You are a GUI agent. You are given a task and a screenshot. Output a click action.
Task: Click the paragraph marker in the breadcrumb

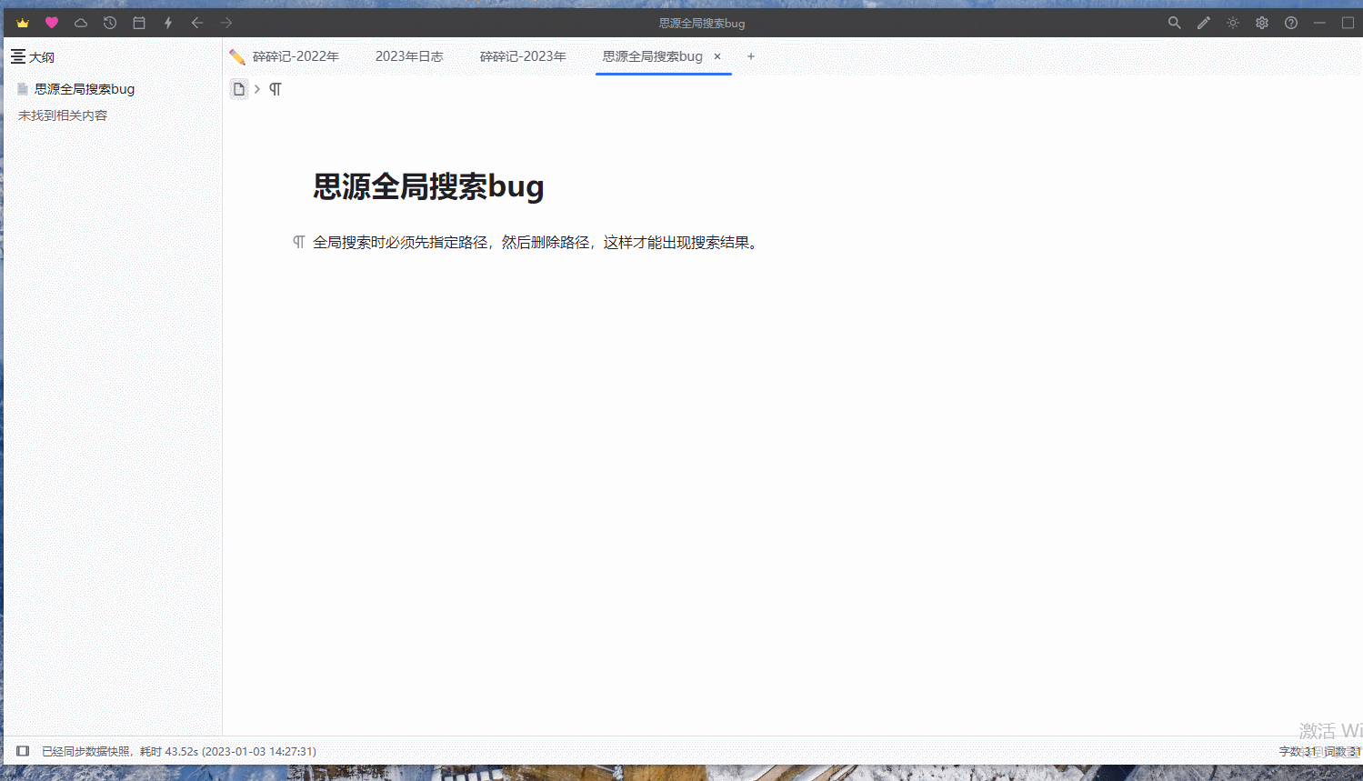pyautogui.click(x=276, y=89)
